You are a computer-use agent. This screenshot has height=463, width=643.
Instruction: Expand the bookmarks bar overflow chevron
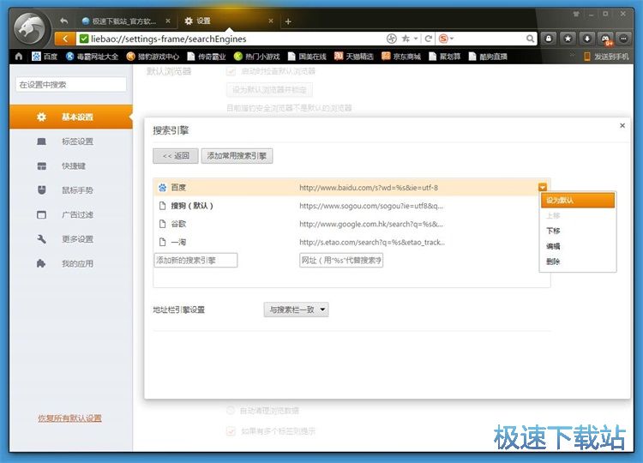tap(572, 55)
